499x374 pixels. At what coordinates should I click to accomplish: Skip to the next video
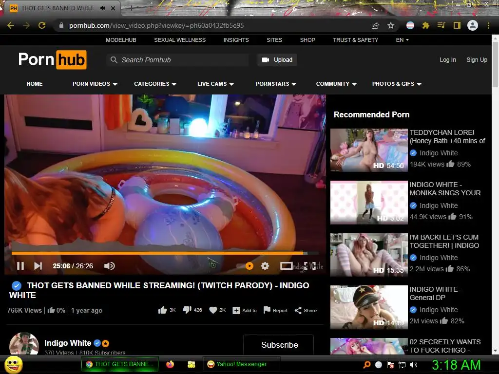click(38, 266)
